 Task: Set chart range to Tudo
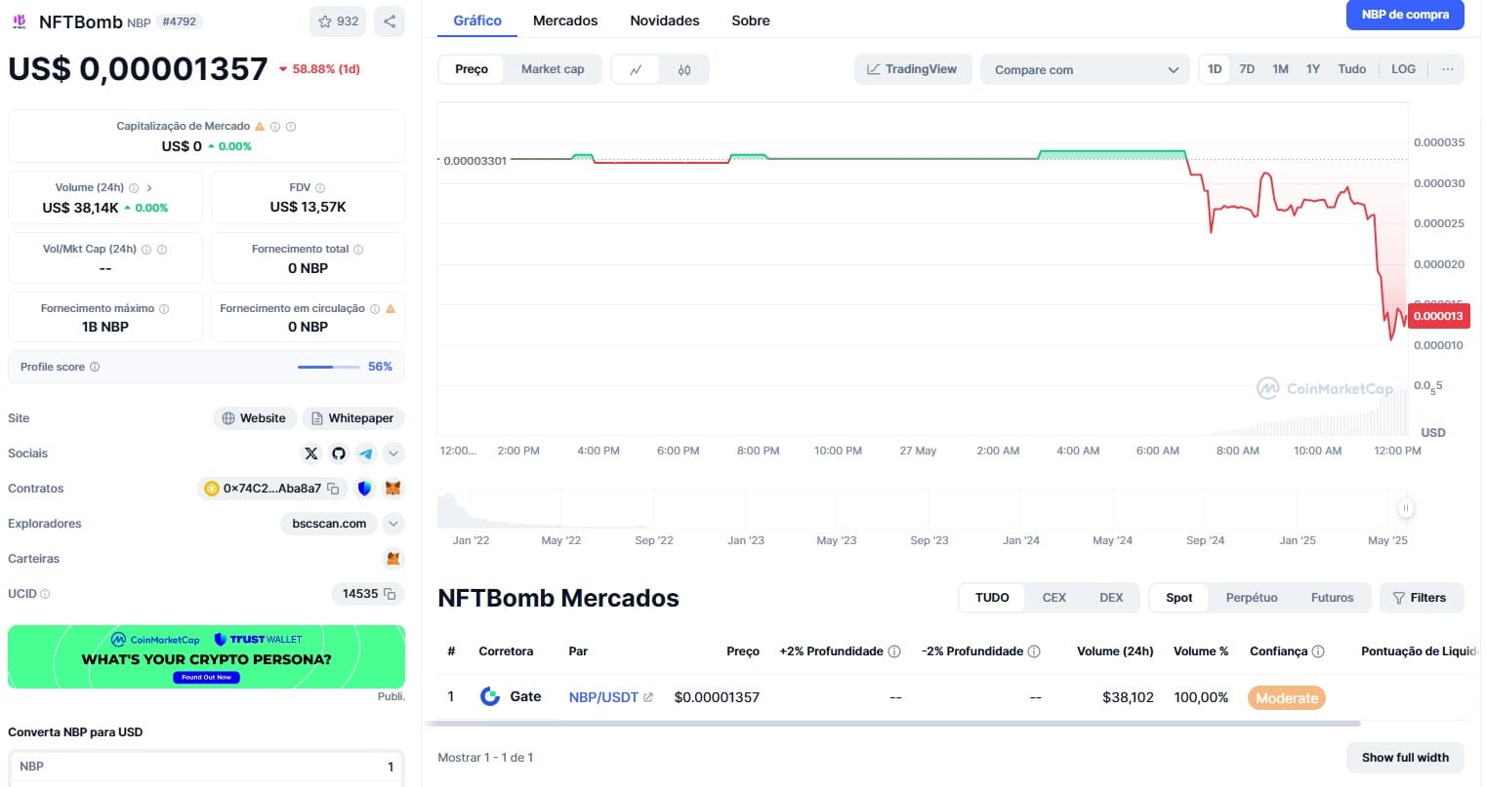1352,69
